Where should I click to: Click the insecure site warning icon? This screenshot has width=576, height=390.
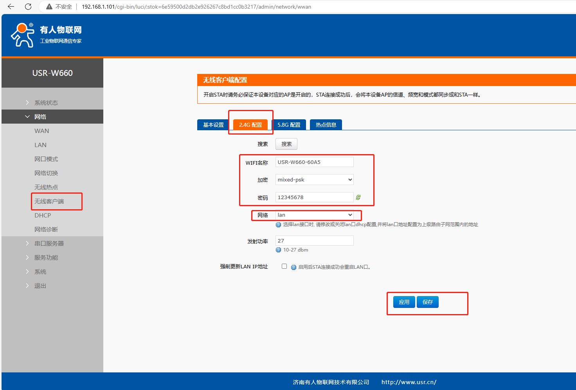49,7
